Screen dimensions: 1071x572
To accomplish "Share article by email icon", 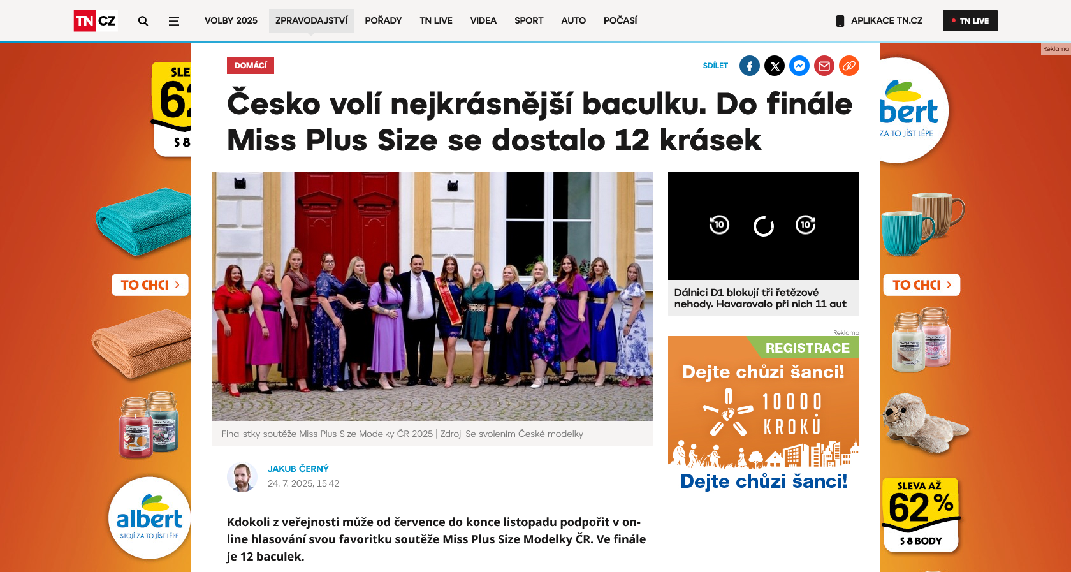I will coord(824,66).
